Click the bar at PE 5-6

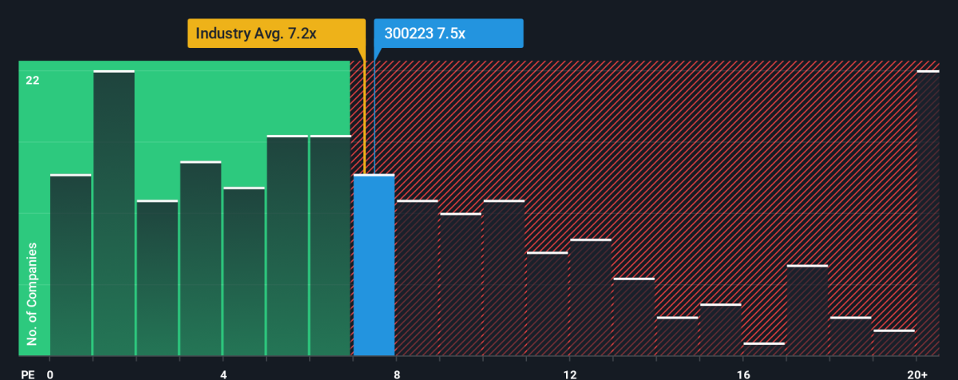[287, 246]
